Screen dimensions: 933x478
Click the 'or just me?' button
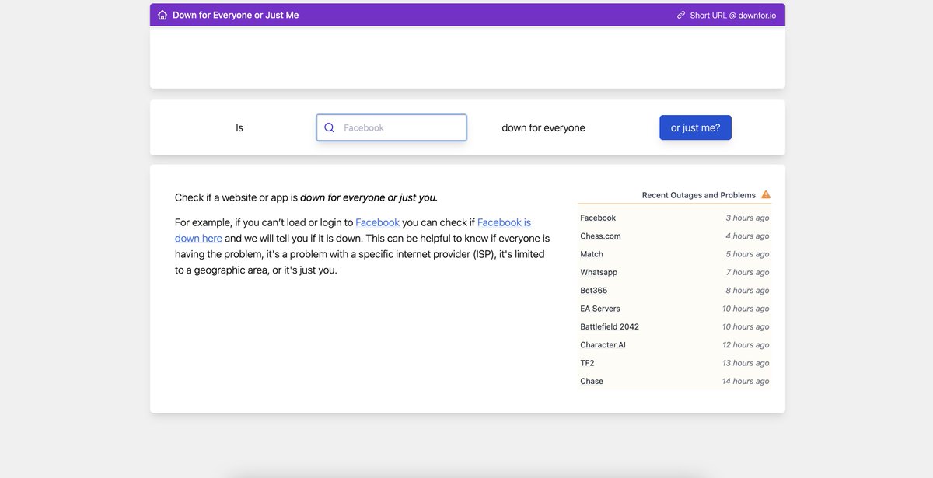(695, 127)
